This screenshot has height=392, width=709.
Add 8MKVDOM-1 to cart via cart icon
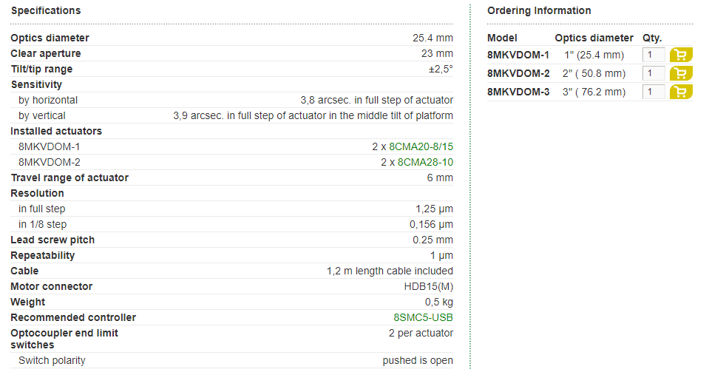[x=681, y=55]
